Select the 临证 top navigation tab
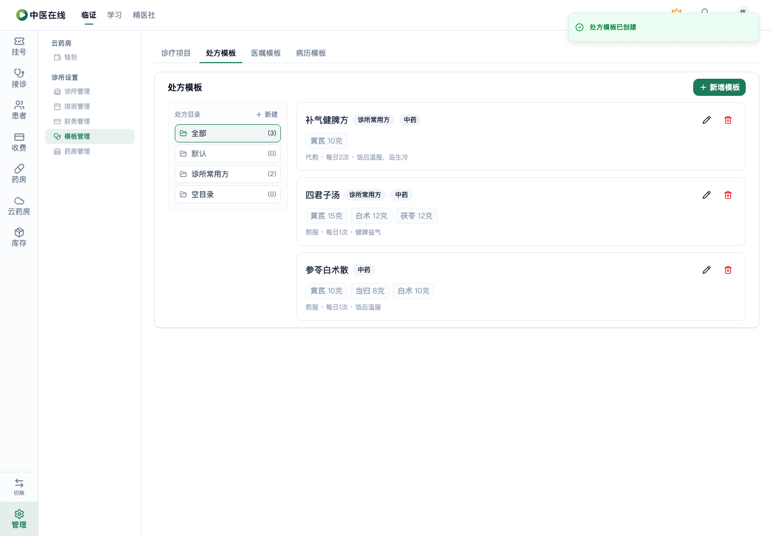 89,15
